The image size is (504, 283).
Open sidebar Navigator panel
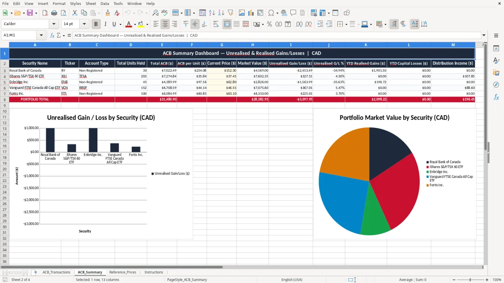click(x=496, y=85)
